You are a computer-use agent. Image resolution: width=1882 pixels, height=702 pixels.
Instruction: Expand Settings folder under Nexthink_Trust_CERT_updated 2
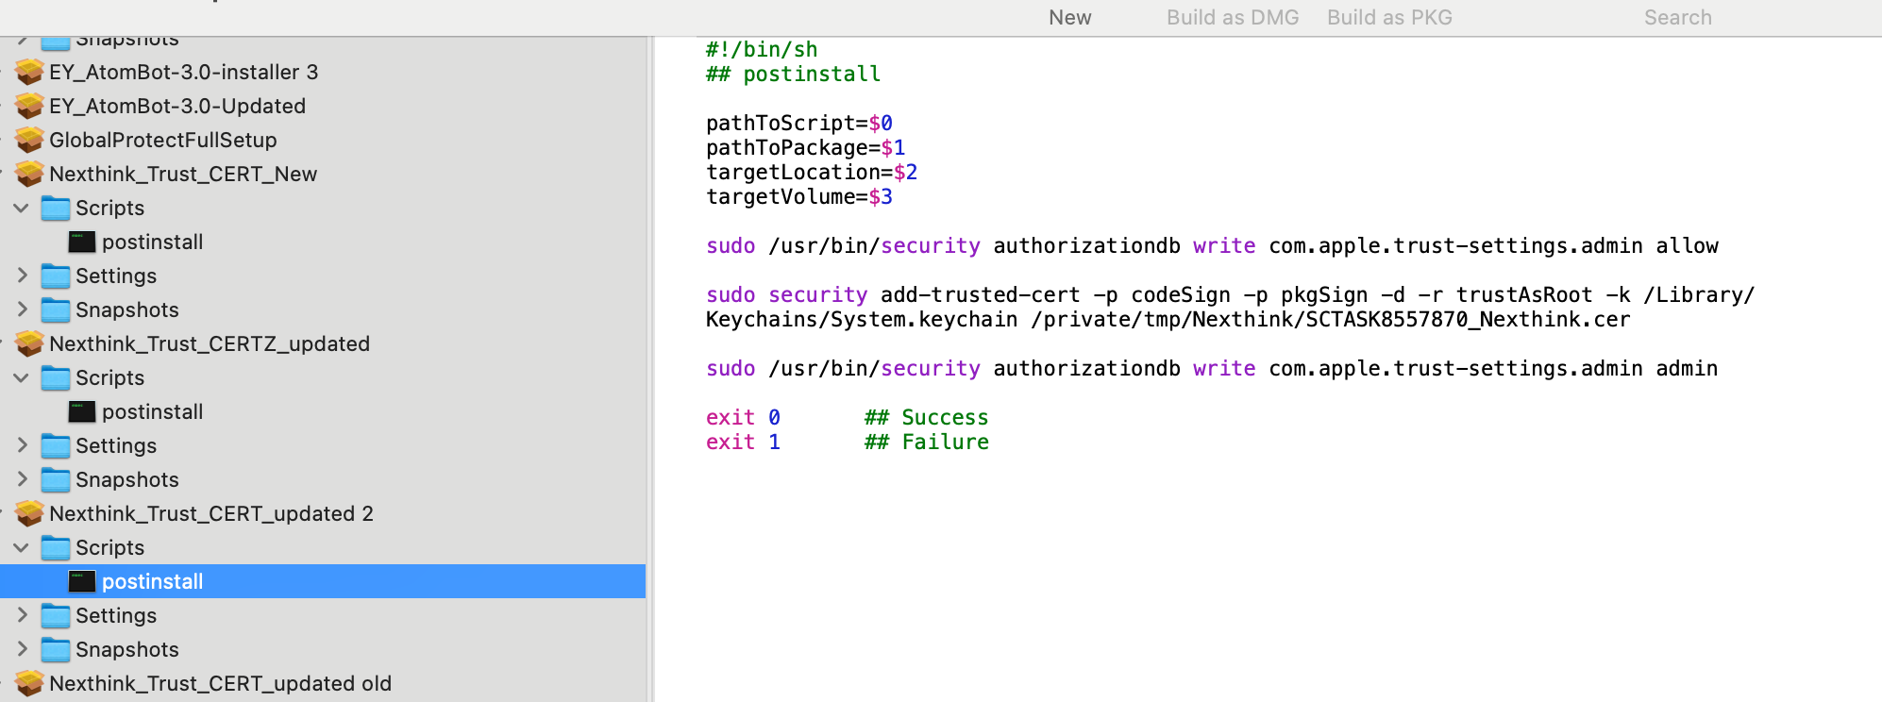(23, 615)
